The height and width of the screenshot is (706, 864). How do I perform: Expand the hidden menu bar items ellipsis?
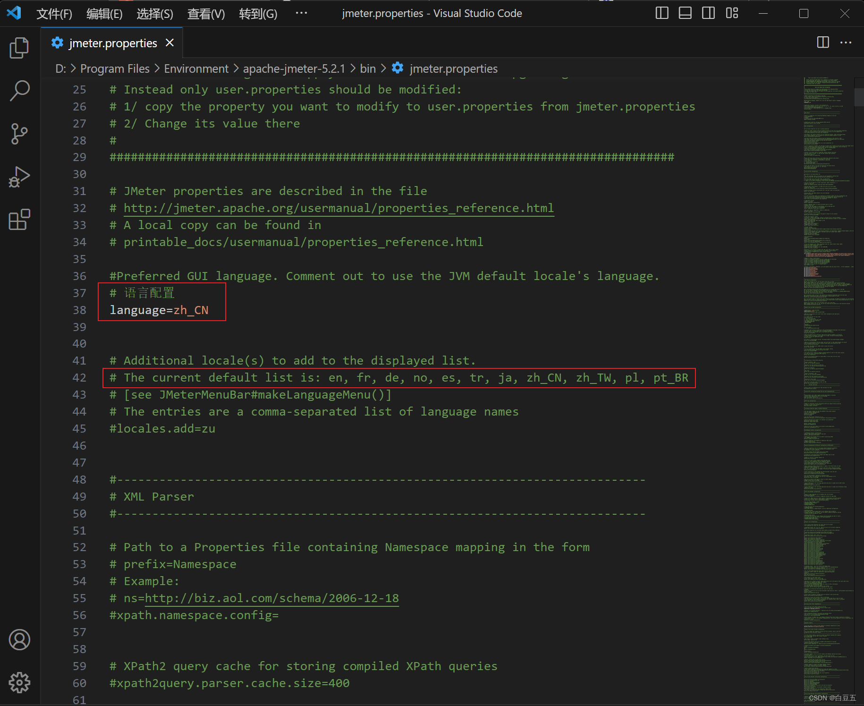tap(301, 13)
